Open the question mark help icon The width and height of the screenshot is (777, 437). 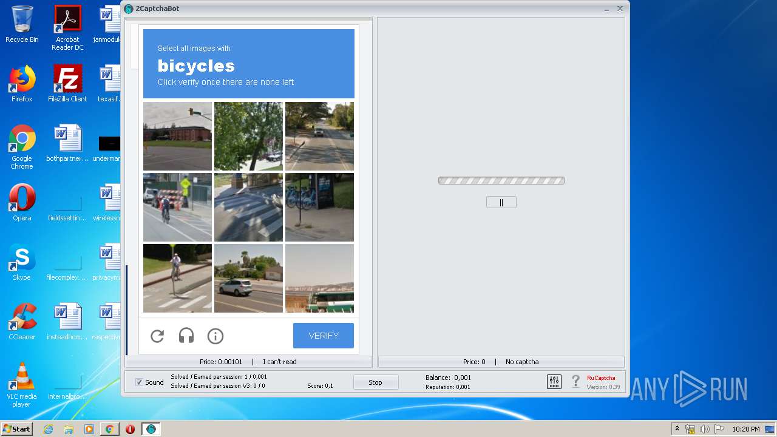coord(576,382)
